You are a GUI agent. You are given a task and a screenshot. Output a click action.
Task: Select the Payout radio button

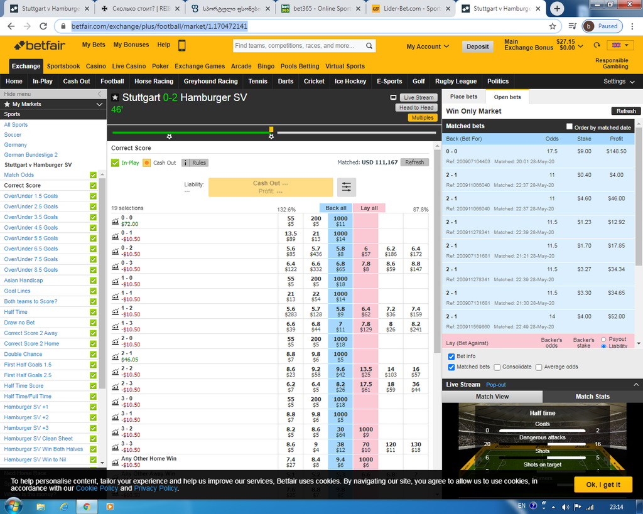click(603, 340)
